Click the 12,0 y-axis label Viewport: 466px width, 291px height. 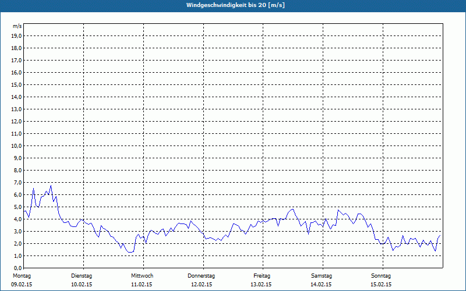16,122
